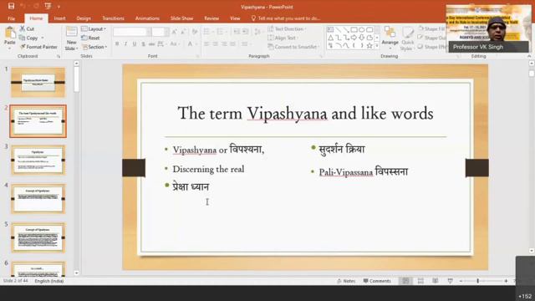Image resolution: width=535 pixels, height=301 pixels.
Task: Open Customize Quick Access Toolbar arrow
Action: point(59,7)
